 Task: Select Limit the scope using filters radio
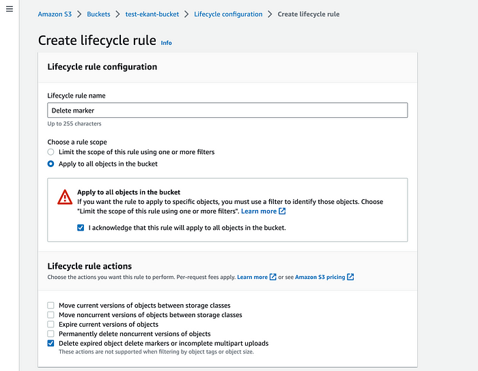coord(51,152)
